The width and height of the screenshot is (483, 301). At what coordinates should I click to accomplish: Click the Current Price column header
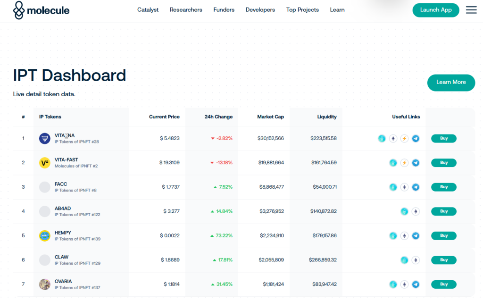point(164,117)
